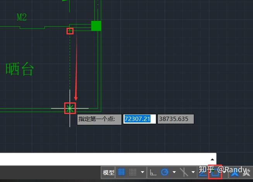Click the annotation auto-scale icon
253x182 pixels.
click(x=246, y=172)
